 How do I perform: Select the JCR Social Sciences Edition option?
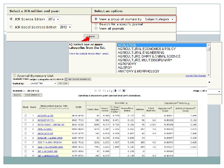[12, 27]
